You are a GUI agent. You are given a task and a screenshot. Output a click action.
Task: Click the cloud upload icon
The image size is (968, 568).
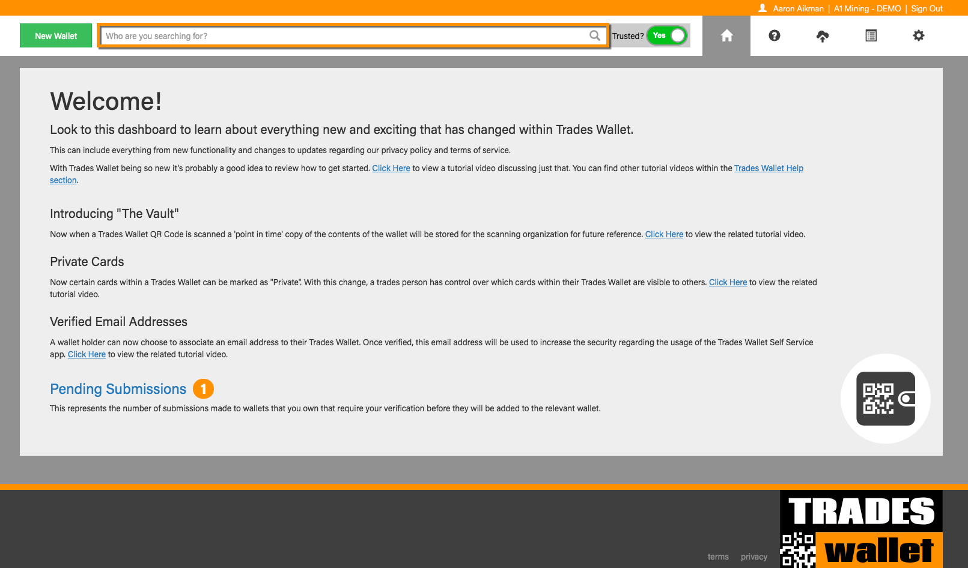coord(823,36)
